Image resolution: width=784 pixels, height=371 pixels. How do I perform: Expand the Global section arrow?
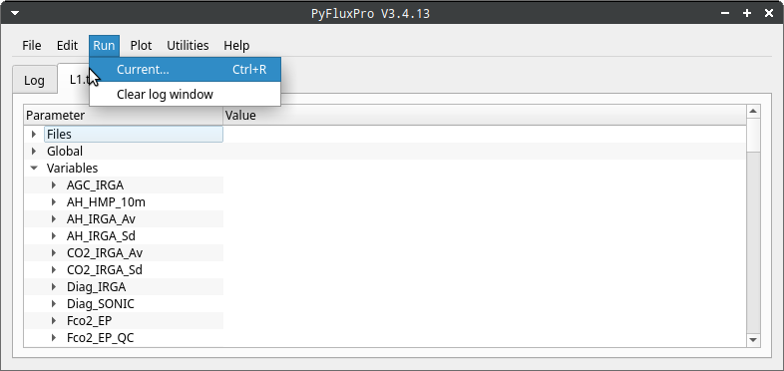pos(34,151)
